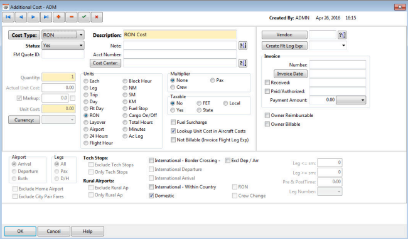Set multiplier to Crew
Image resolution: width=408 pixels, height=239 pixels.
tap(173, 88)
